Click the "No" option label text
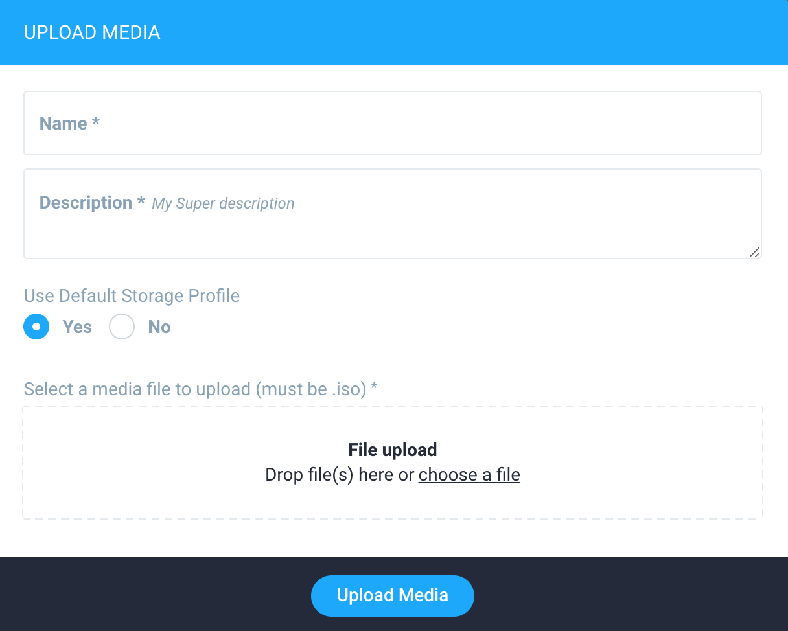Viewport: 788px width, 631px height. click(x=159, y=327)
